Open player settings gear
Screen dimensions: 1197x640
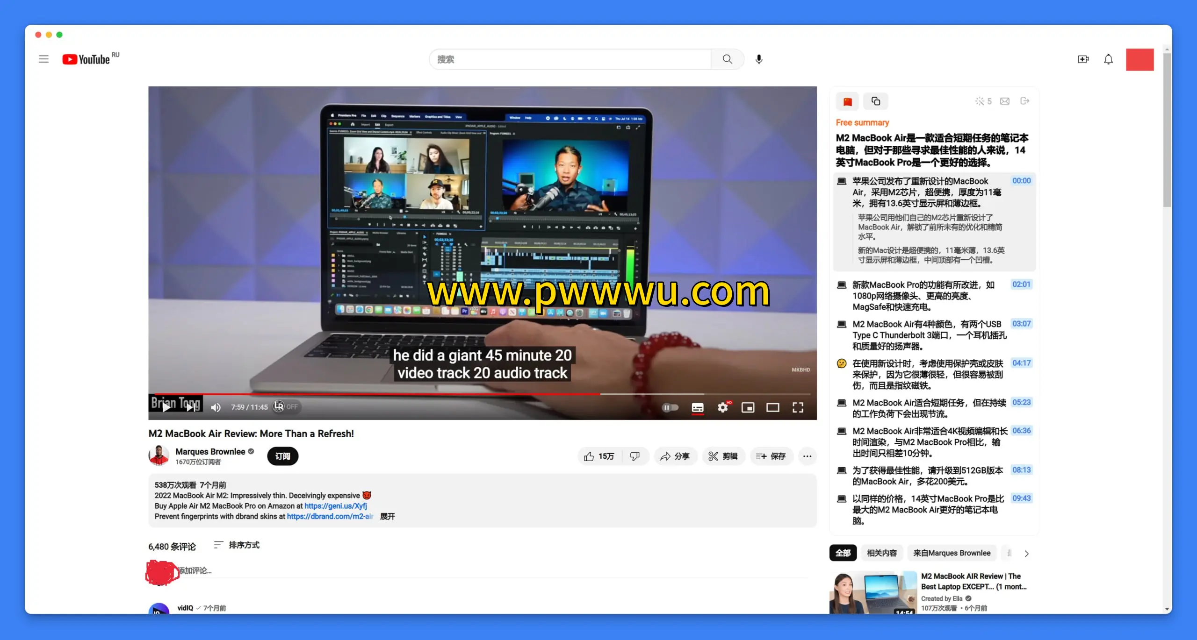pyautogui.click(x=722, y=407)
